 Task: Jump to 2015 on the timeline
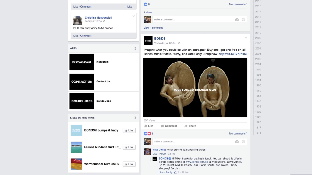pyautogui.click(x=258, y=6)
